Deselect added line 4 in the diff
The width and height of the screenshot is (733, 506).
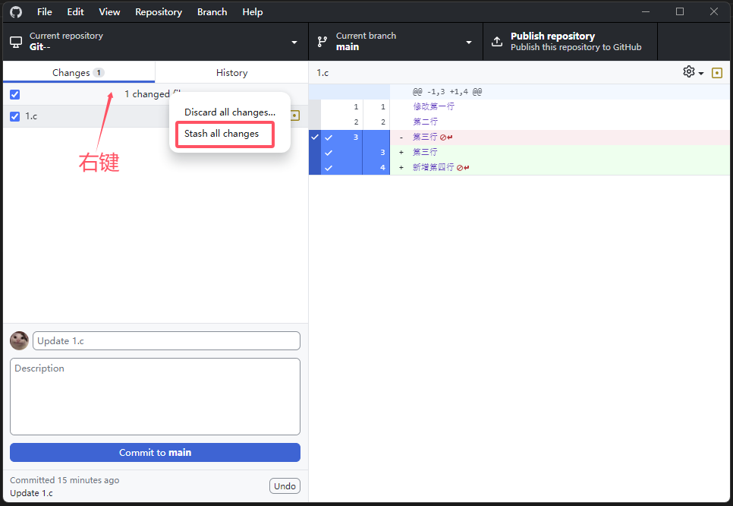tap(329, 167)
